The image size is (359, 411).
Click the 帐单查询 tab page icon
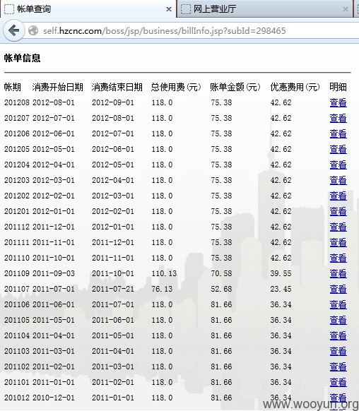click(x=9, y=9)
